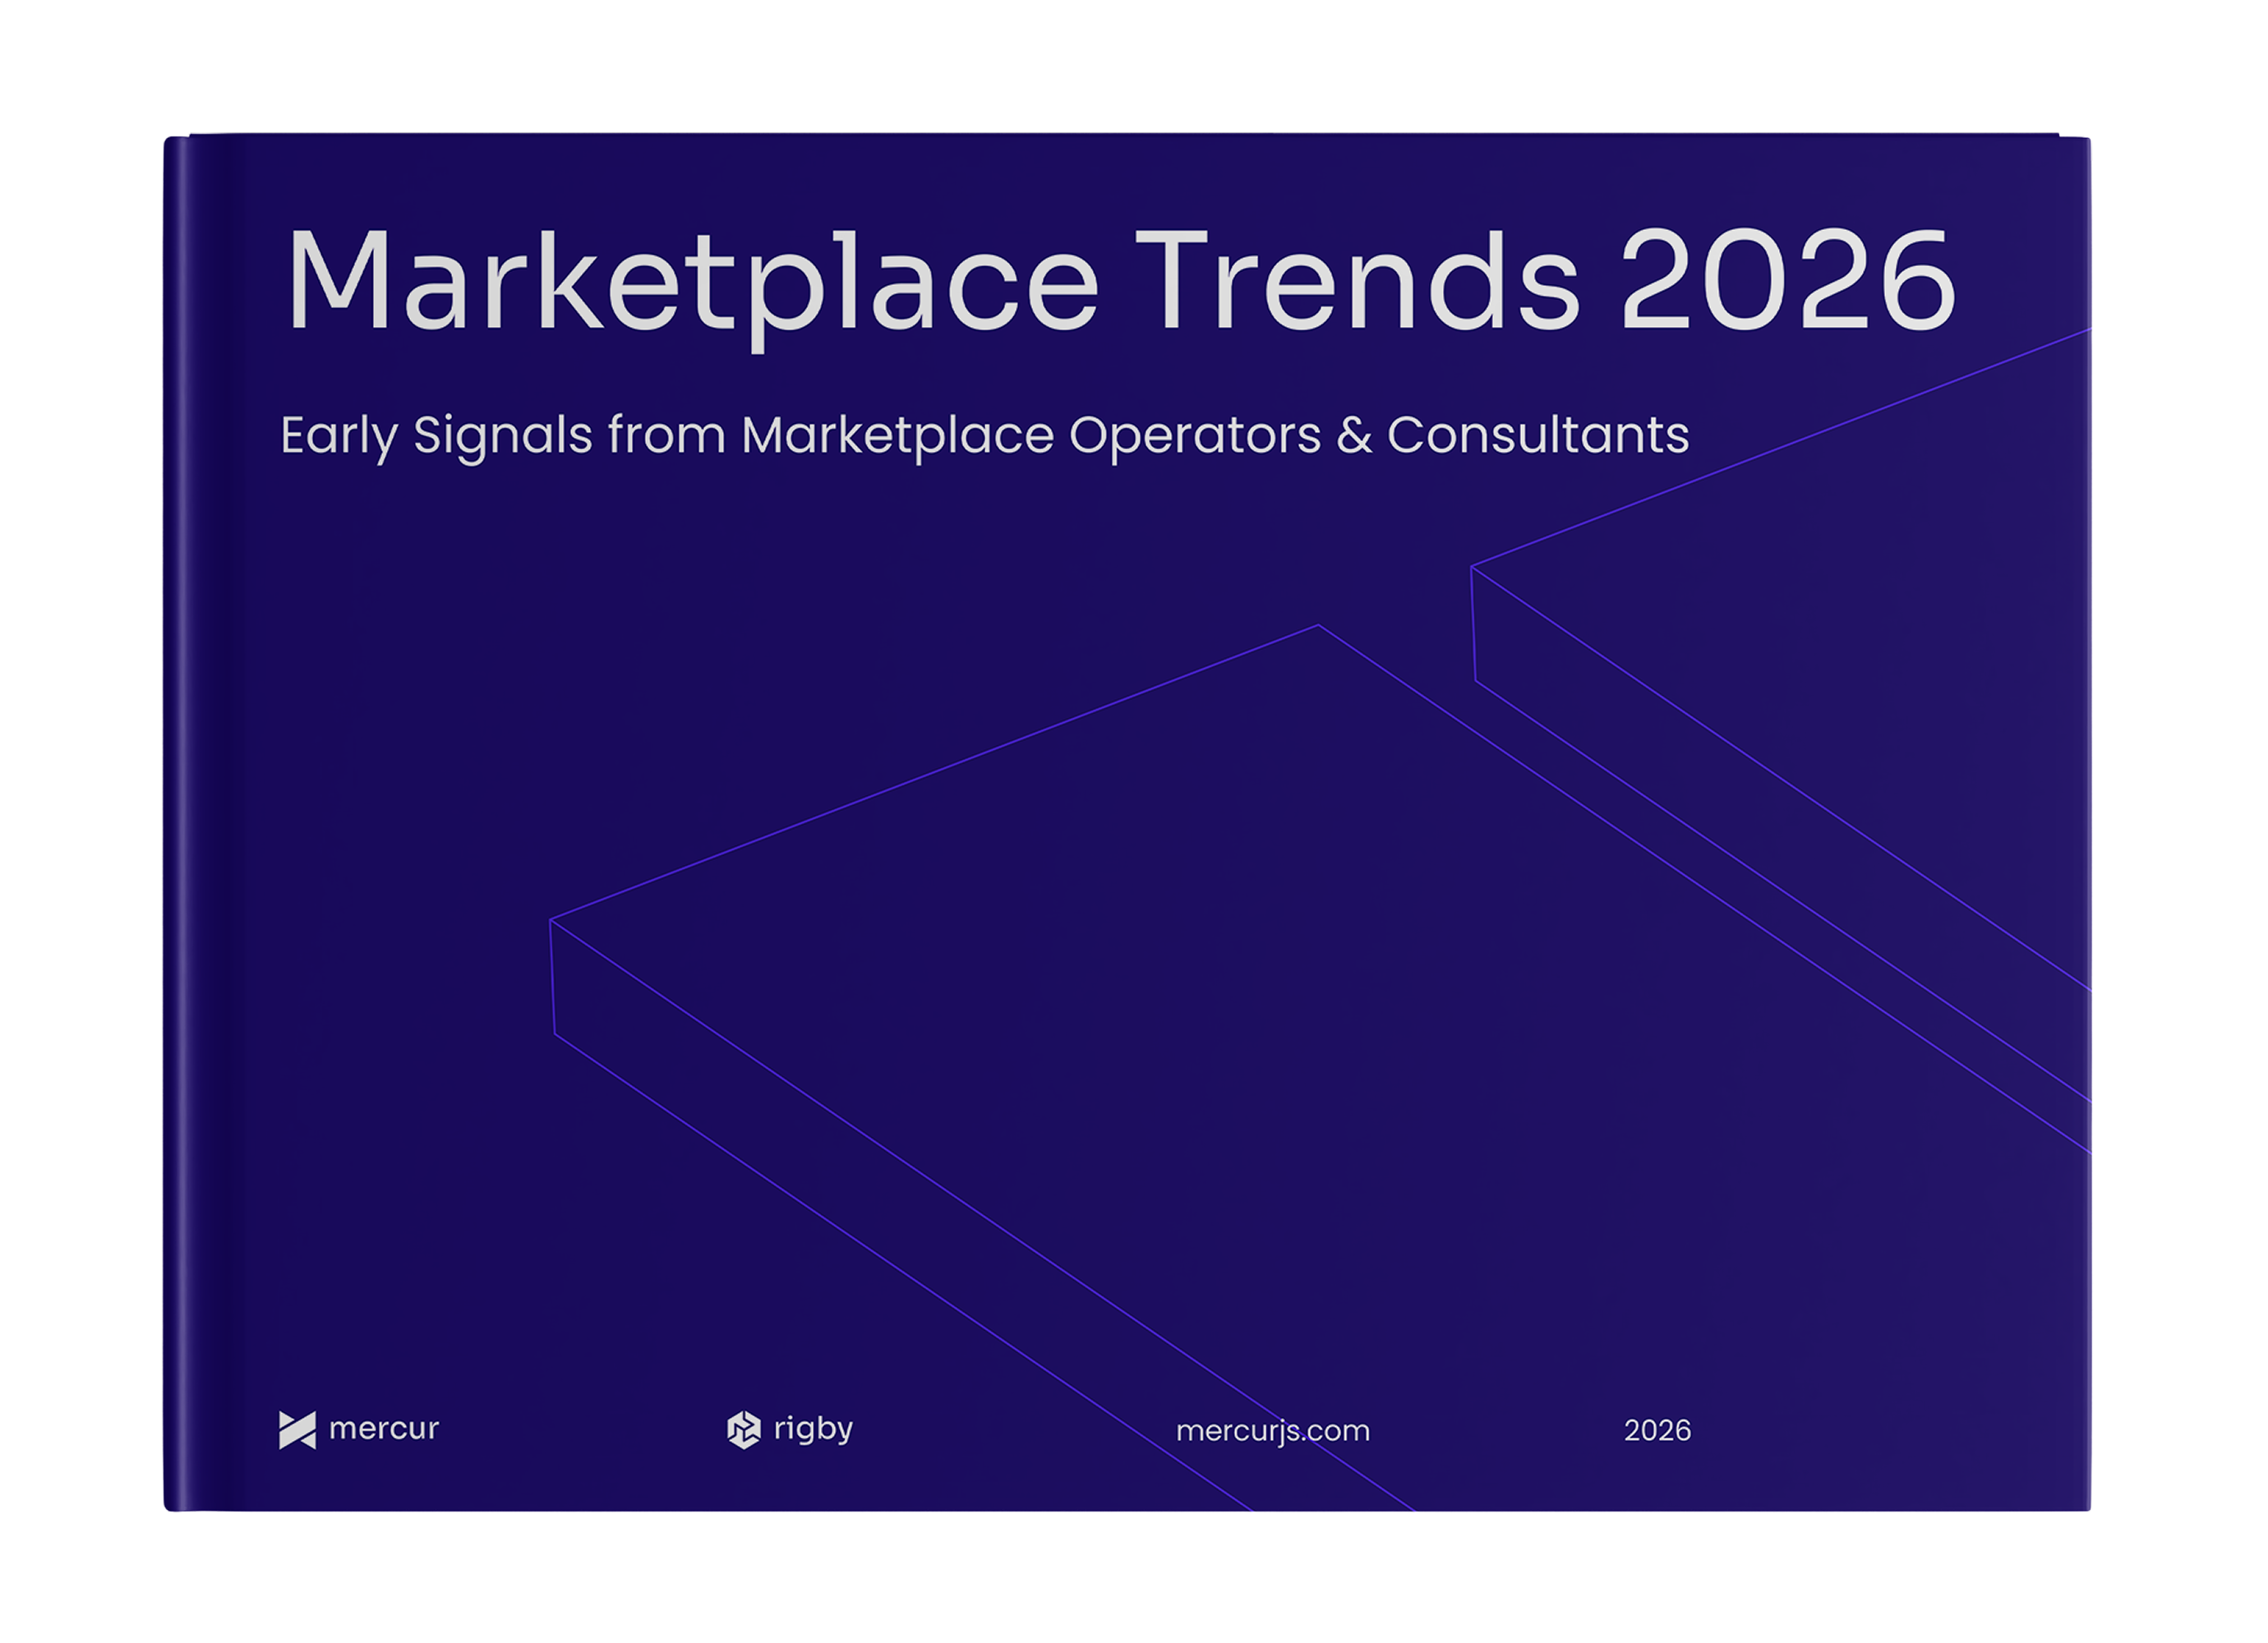Click the left corner of central slab outline

point(552,919)
